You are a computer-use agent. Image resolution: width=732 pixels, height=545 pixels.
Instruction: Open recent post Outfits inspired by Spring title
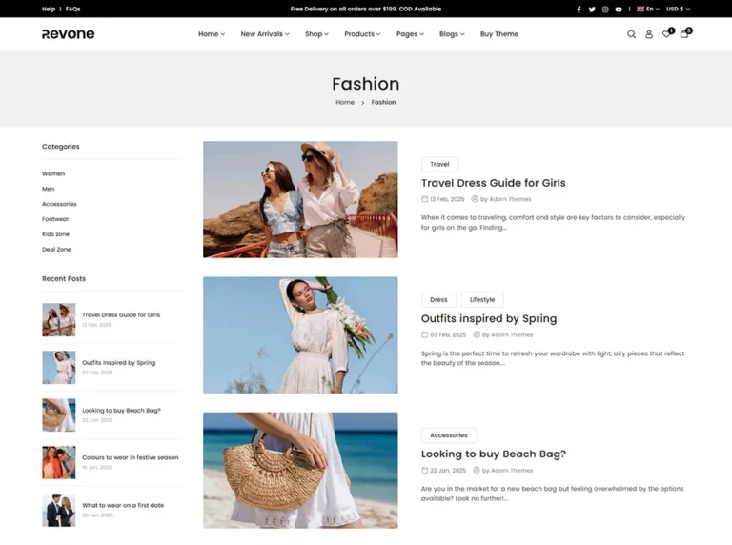pos(118,363)
